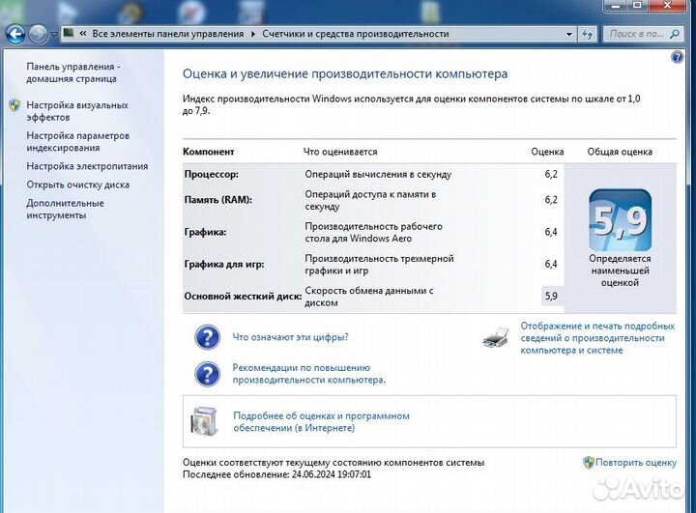This screenshot has width=696, height=513.
Task: Select 'Счетчики и средства производительности' breadcrumb
Action: [355, 34]
